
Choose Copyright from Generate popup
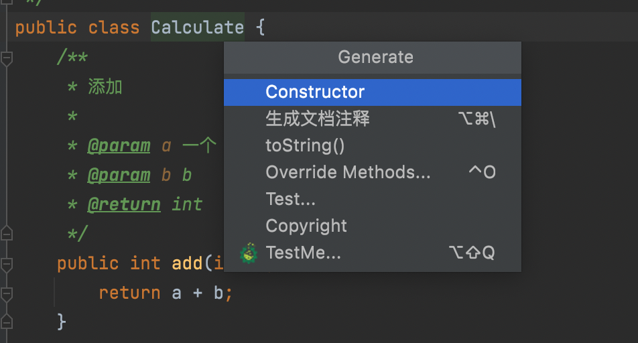(306, 226)
